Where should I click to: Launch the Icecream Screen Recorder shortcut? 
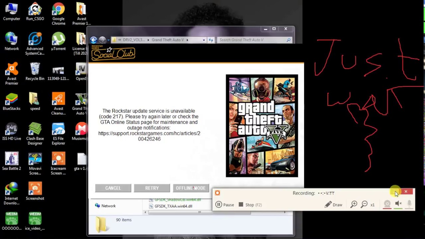click(58, 163)
